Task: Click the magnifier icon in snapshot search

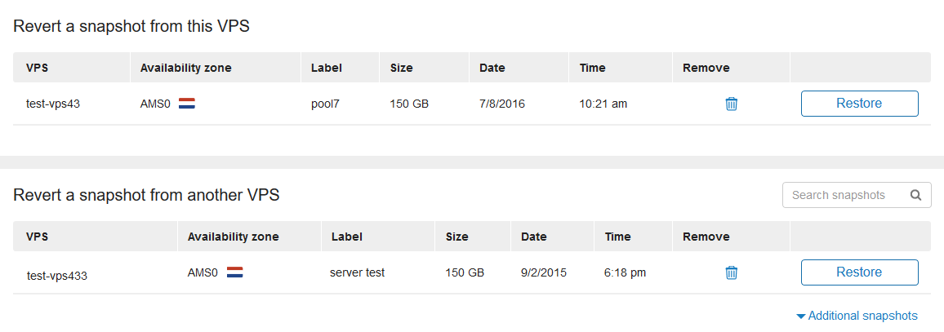Action: pyautogui.click(x=915, y=195)
